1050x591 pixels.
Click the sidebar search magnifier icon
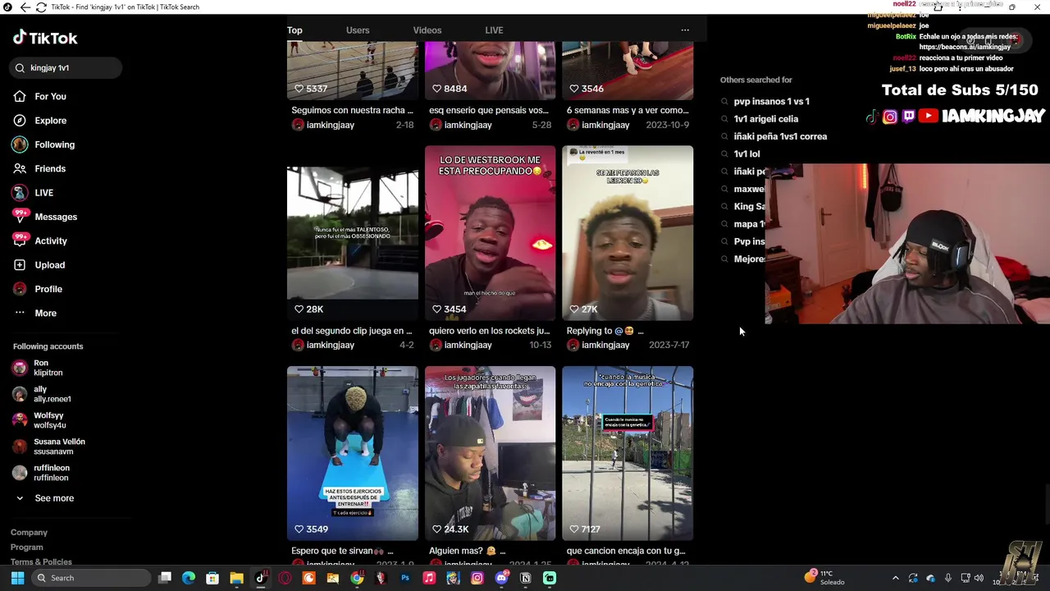coord(21,68)
